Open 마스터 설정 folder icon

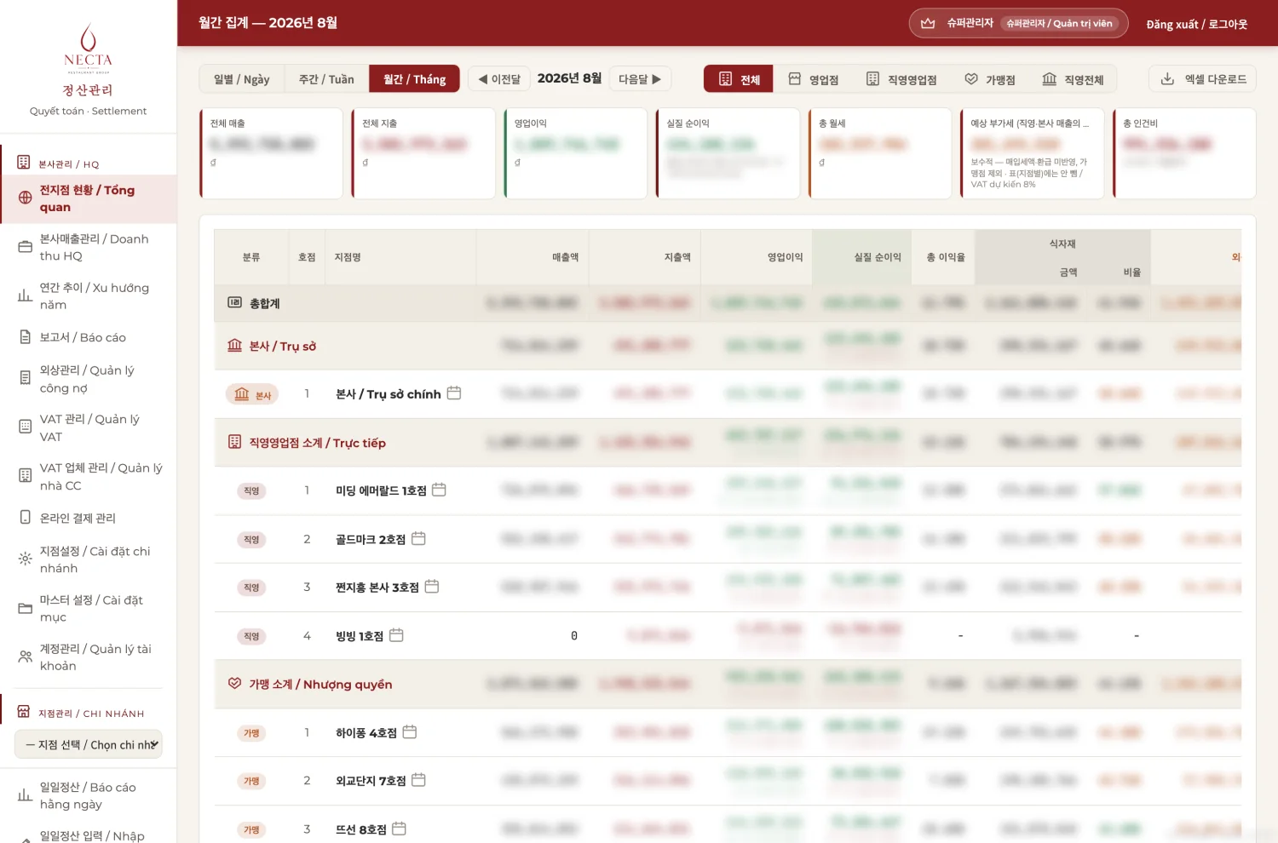pos(26,608)
